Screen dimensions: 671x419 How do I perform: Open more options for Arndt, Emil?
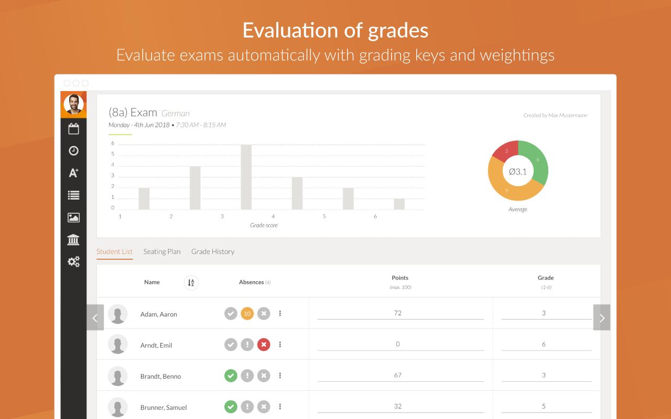tap(280, 345)
